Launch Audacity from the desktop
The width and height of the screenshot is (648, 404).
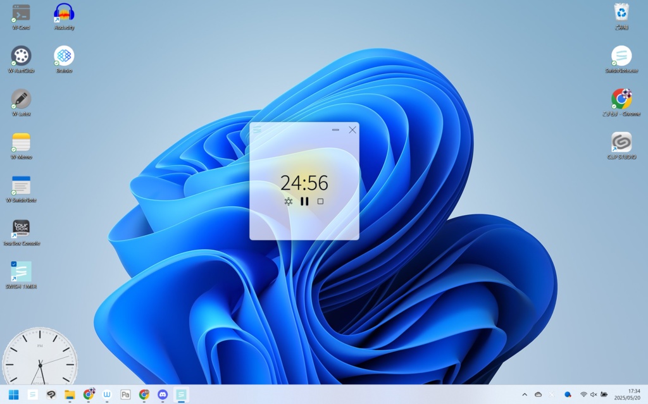[x=63, y=15]
